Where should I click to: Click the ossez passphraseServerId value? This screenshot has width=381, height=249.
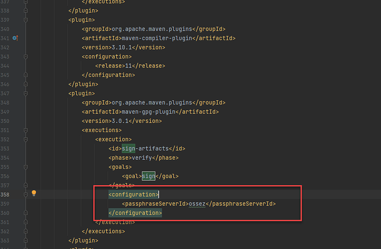point(197,204)
